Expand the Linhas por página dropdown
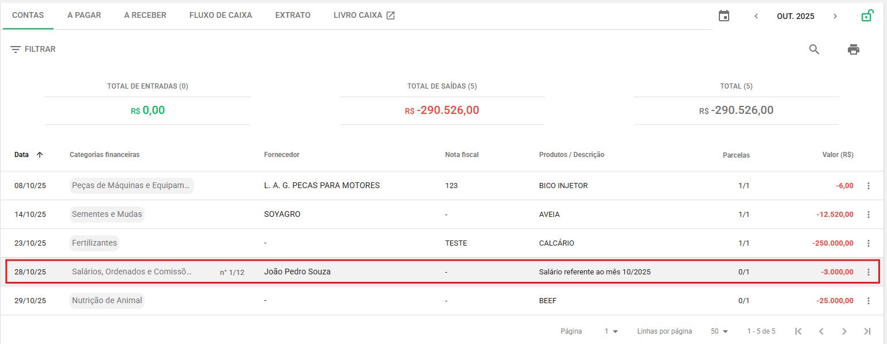The width and height of the screenshot is (887, 344). (719, 331)
